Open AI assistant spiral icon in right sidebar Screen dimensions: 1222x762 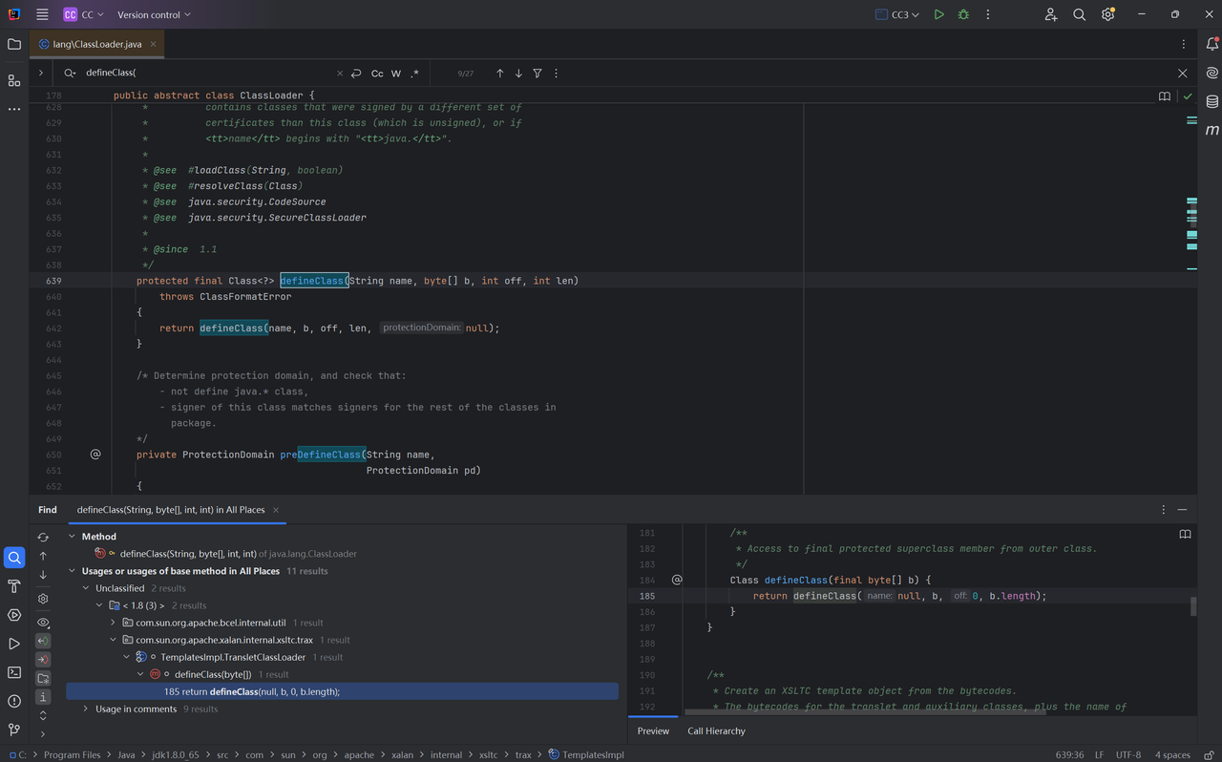coord(1212,73)
